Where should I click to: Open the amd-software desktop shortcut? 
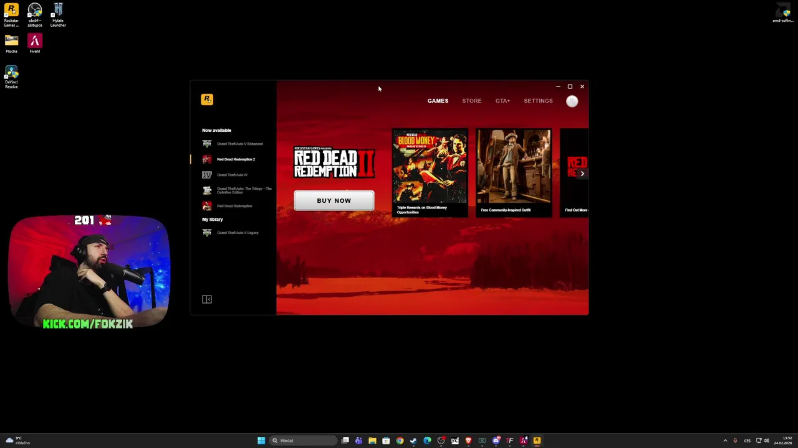point(783,13)
